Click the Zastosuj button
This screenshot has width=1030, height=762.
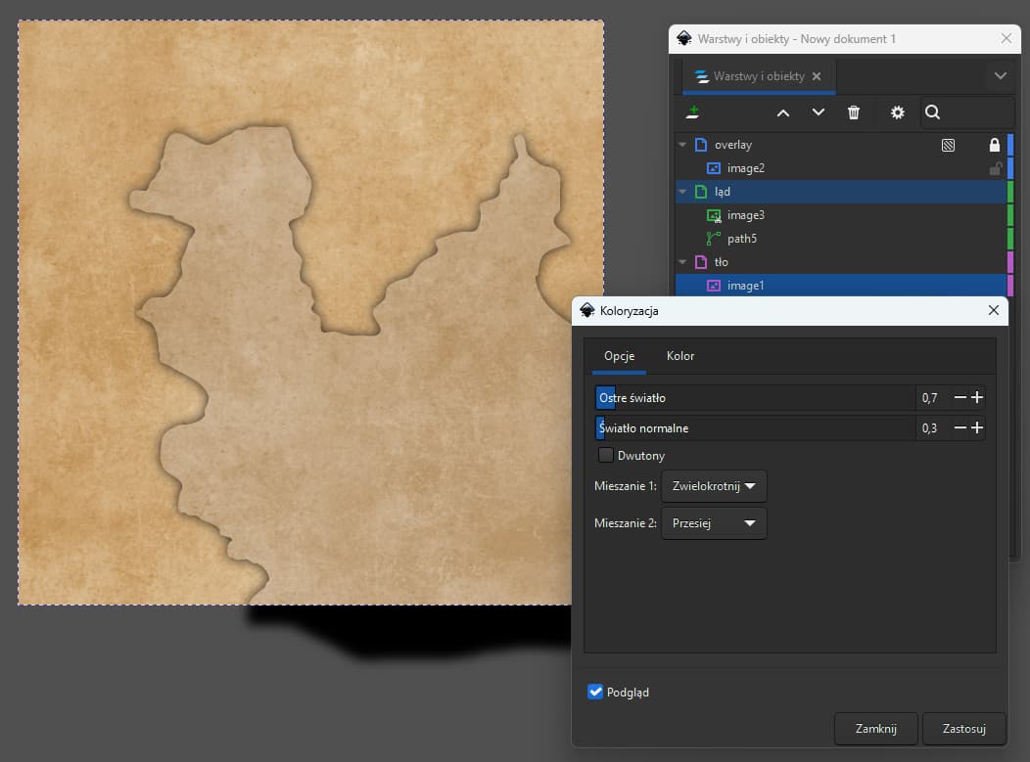click(963, 729)
